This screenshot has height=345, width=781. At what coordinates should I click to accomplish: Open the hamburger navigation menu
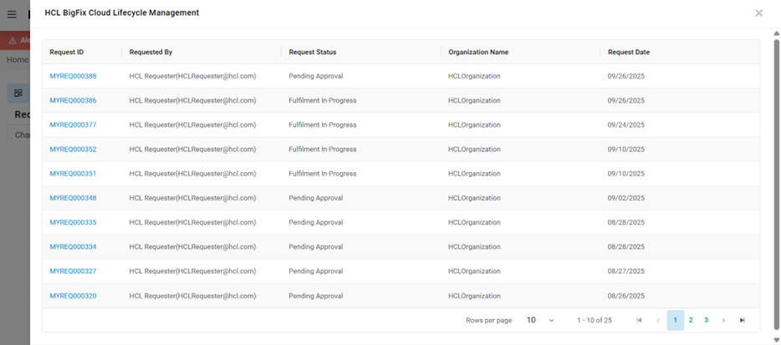coord(12,14)
